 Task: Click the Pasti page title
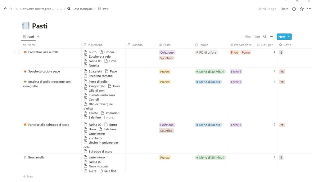pyautogui.click(x=40, y=26)
